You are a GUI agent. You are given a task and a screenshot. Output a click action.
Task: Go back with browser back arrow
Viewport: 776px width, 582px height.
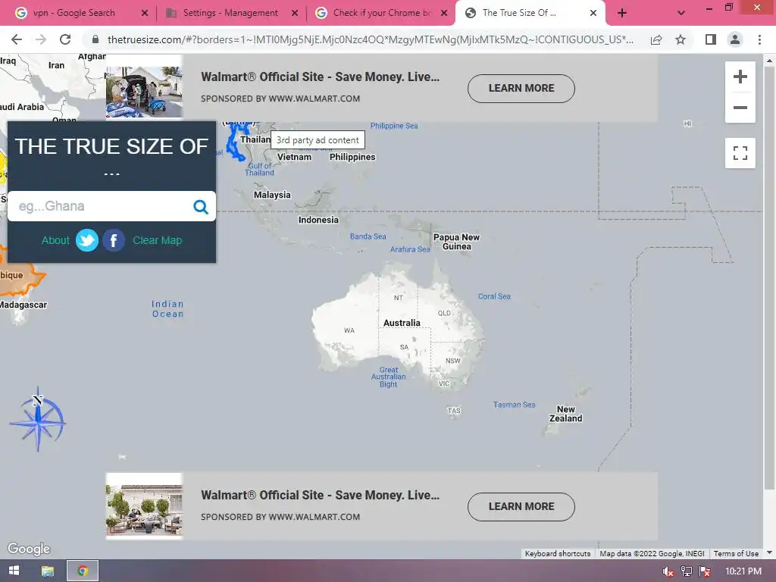tap(17, 39)
